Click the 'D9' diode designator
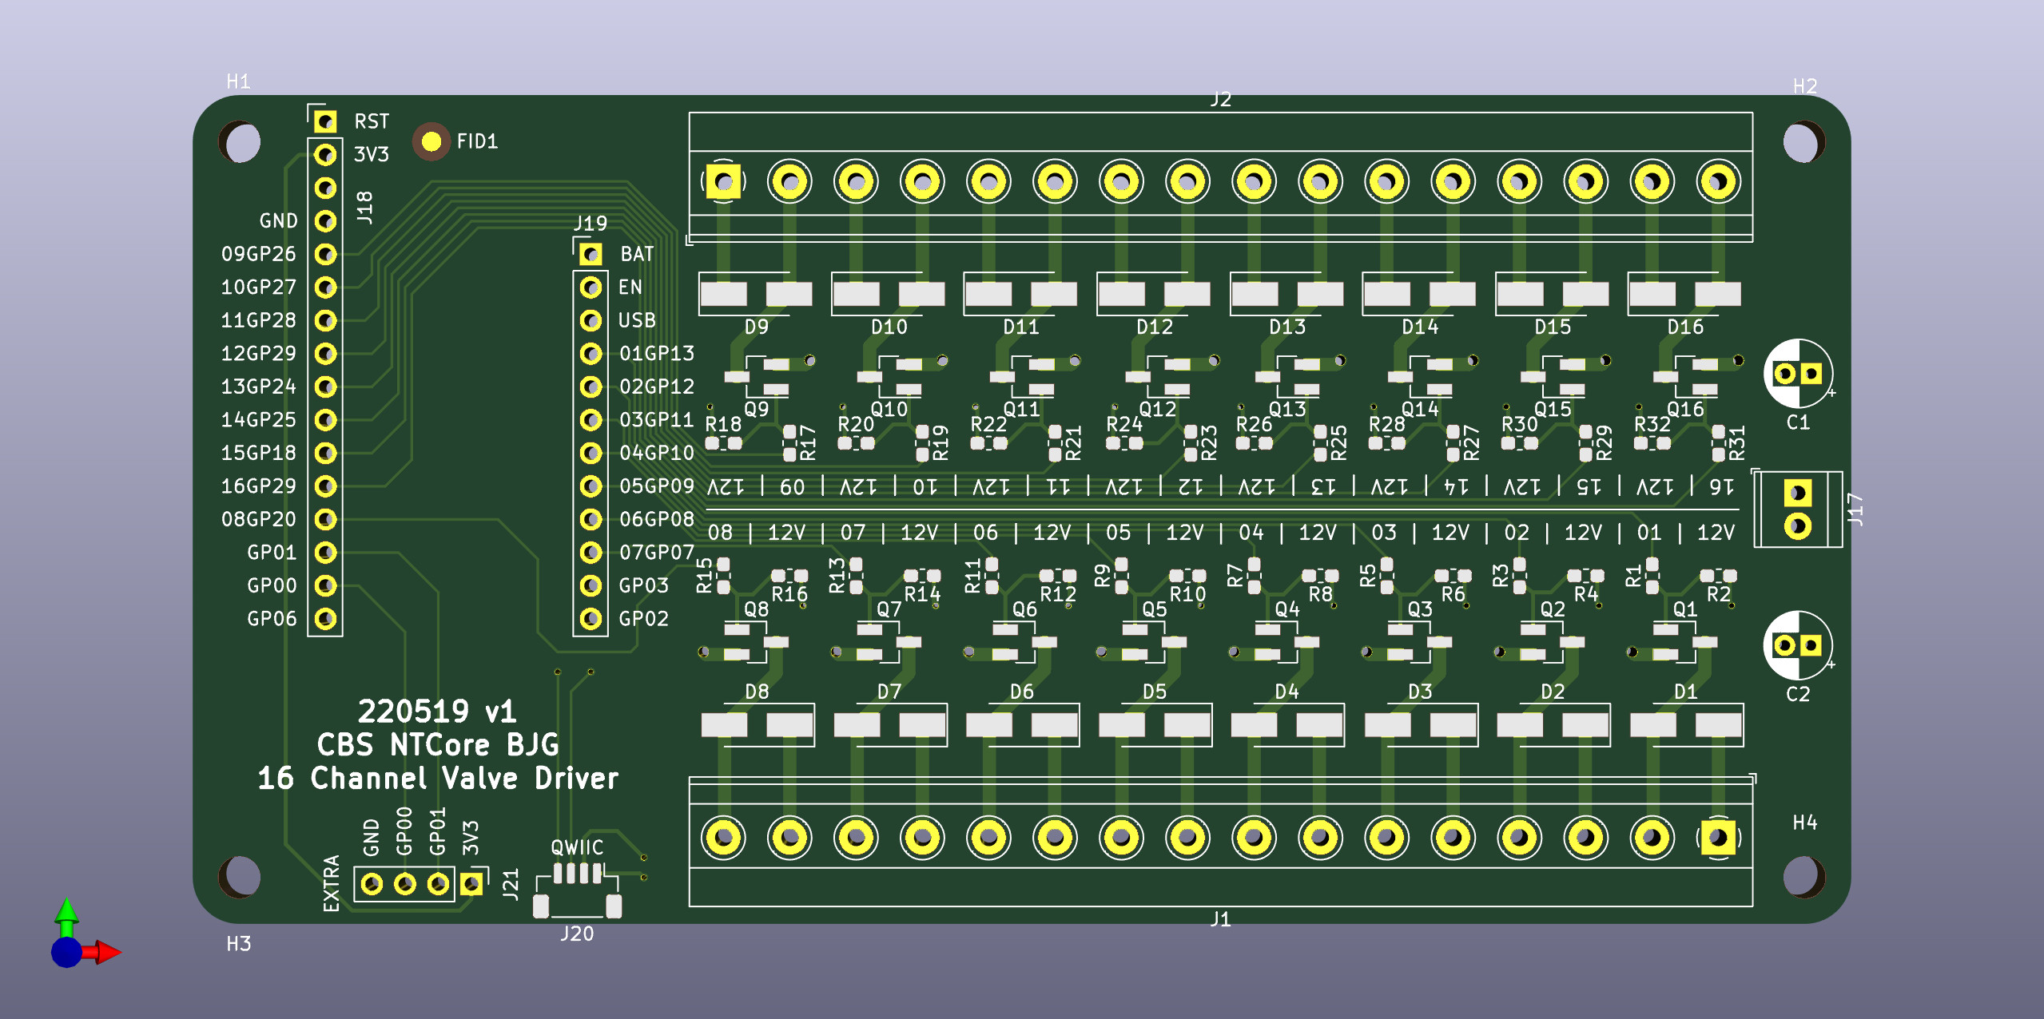The image size is (2044, 1019). 756,327
